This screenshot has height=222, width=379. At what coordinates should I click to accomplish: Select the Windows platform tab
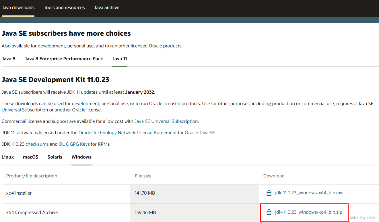pos(81,157)
